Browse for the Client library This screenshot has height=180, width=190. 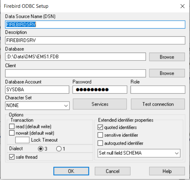pos(167,73)
